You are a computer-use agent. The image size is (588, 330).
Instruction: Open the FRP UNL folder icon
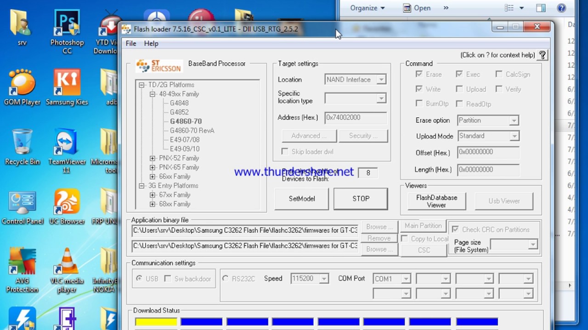106,207
